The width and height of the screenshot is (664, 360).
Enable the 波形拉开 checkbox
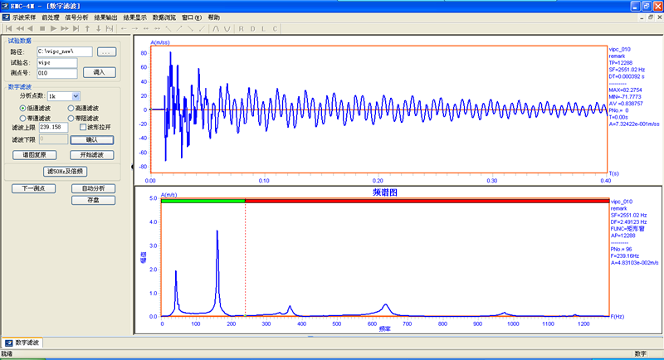(84, 128)
